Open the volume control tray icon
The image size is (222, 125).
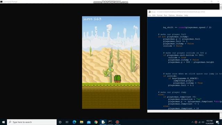[x=203, y=122]
